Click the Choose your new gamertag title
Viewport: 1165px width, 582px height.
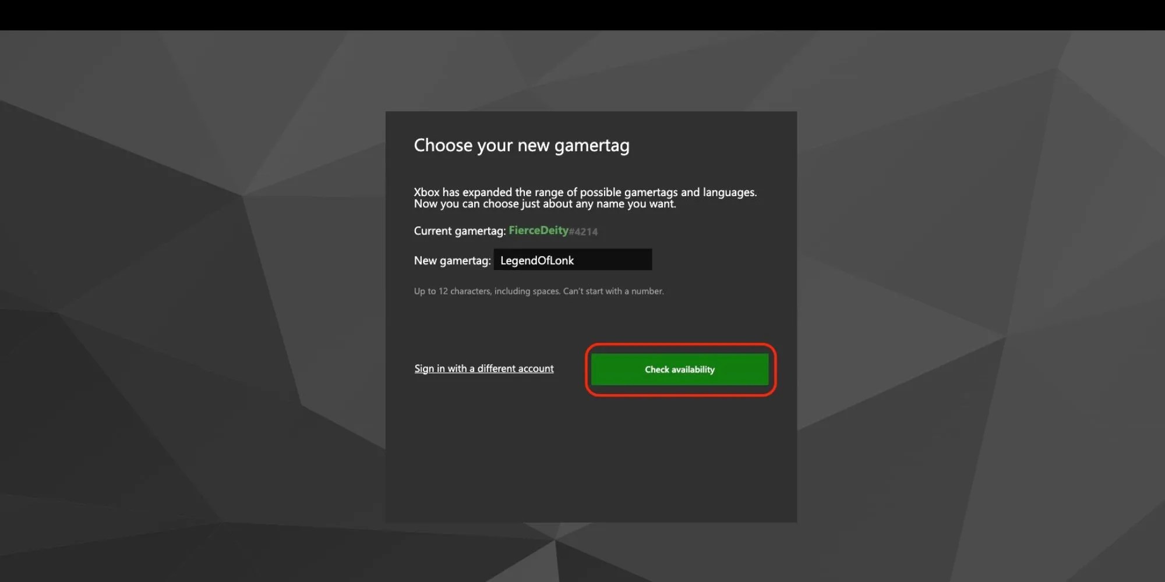pos(521,145)
